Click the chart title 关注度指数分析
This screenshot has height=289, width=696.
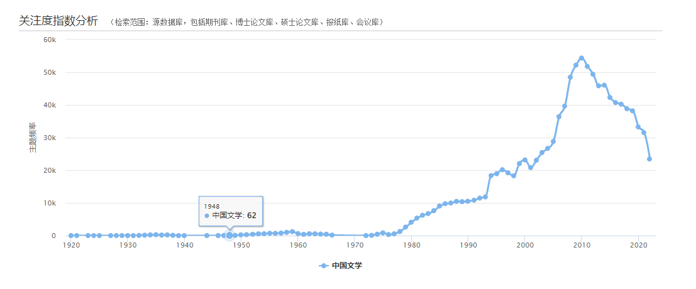(x=58, y=21)
